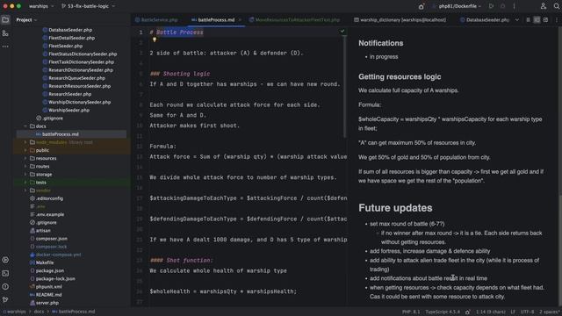
Task: Open WarshipSeeder.php in project tree
Action: click(68, 110)
